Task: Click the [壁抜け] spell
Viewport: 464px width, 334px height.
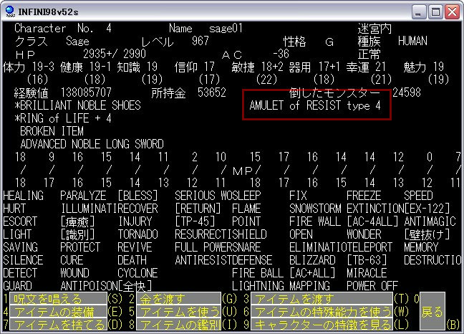Action: click(x=427, y=234)
